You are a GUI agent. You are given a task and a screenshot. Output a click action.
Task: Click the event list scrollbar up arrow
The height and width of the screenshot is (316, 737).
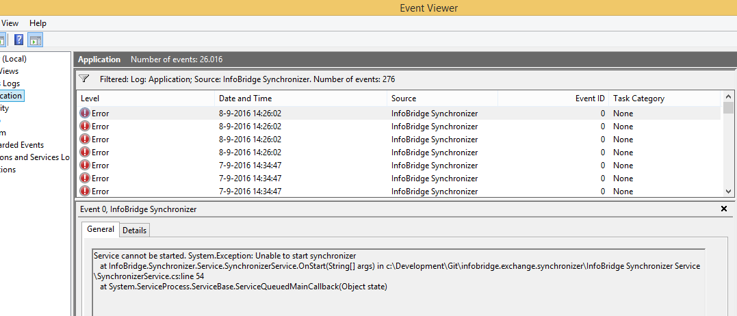[x=728, y=96]
